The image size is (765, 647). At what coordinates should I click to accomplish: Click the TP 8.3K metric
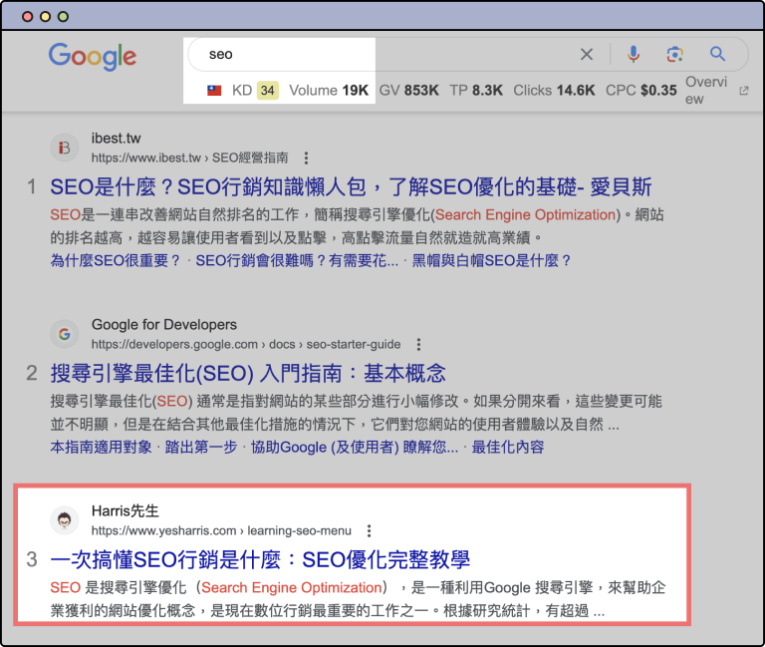[476, 91]
